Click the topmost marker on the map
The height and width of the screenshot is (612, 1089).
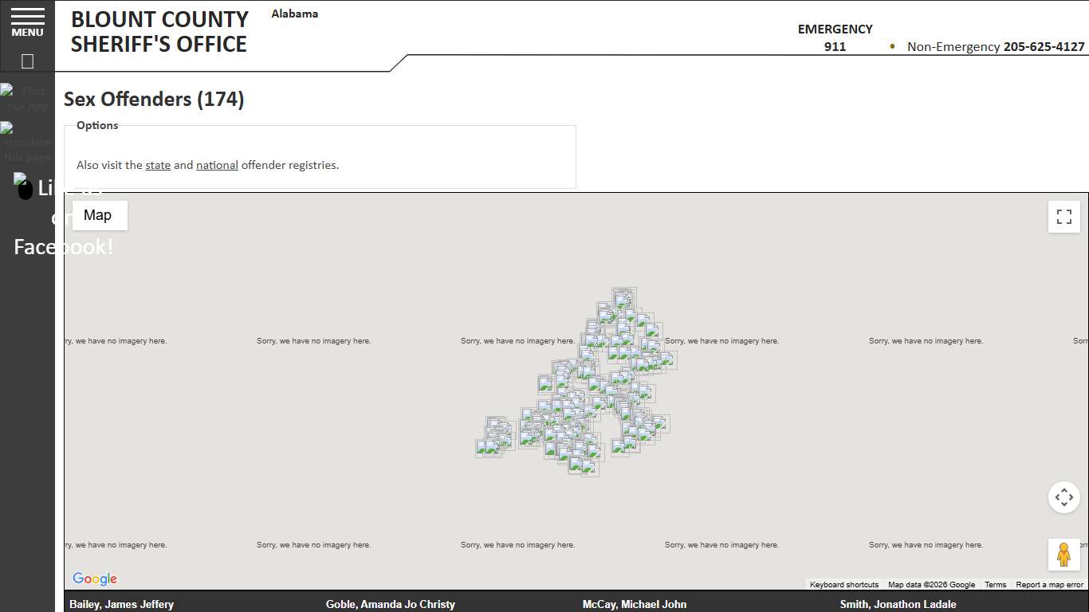623,297
